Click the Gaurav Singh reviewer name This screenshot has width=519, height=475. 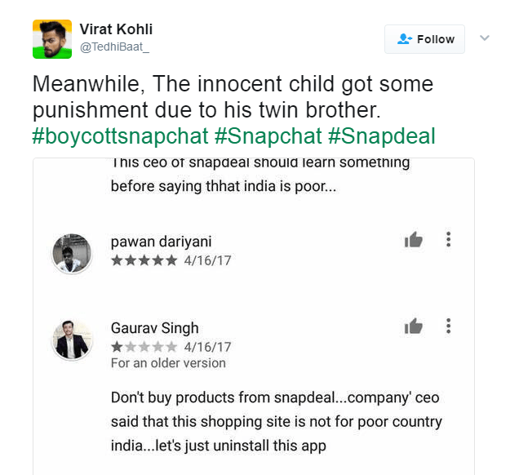[x=154, y=328]
